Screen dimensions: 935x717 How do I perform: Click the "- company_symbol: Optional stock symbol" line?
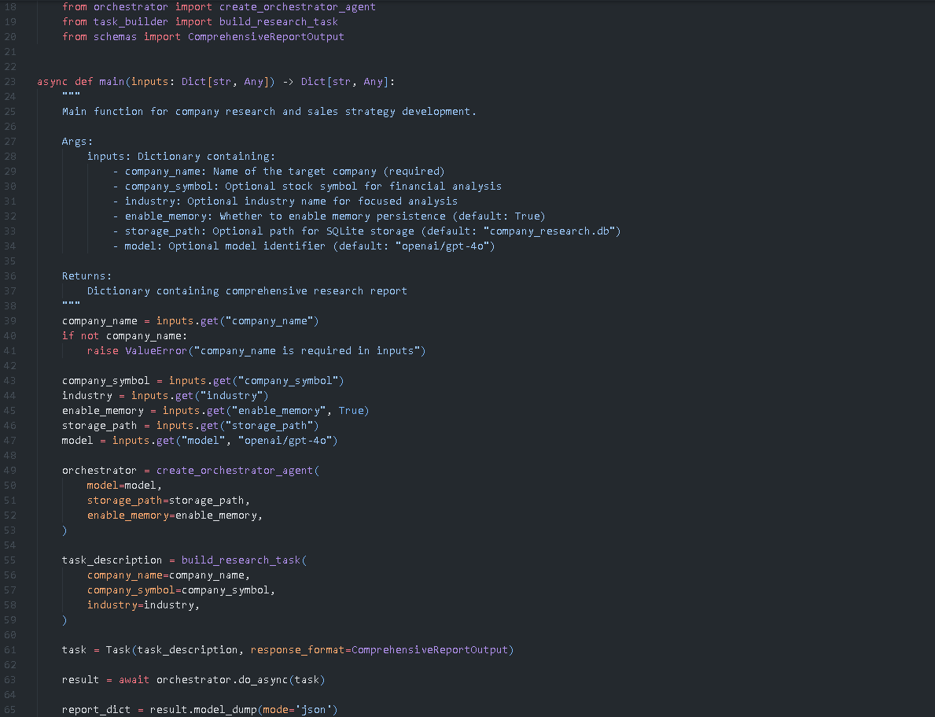pyautogui.click(x=307, y=187)
